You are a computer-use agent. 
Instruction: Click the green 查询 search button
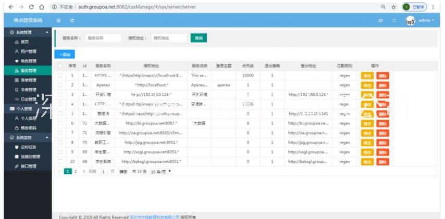(199, 38)
